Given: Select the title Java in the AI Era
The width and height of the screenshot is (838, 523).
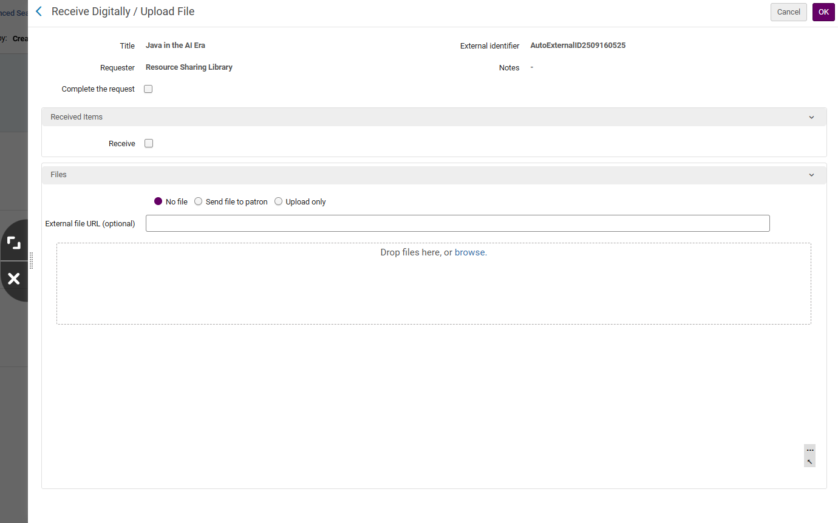Looking at the screenshot, I should coord(175,46).
